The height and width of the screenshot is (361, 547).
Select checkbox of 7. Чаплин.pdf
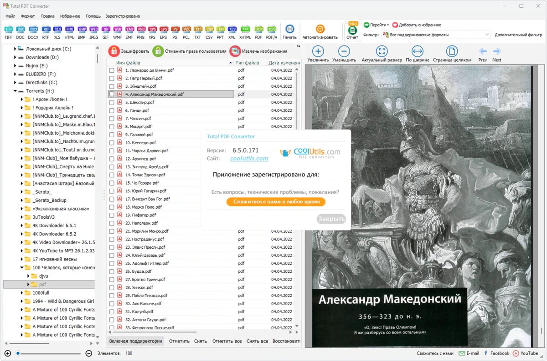112,119
